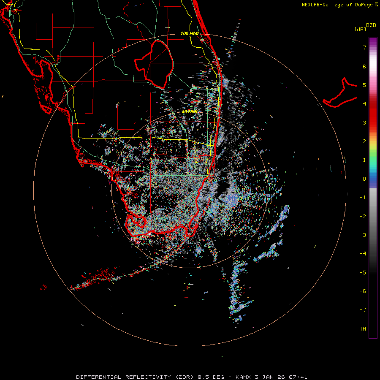
Task: Click the purple top of the color bar
Action: tap(373, 41)
